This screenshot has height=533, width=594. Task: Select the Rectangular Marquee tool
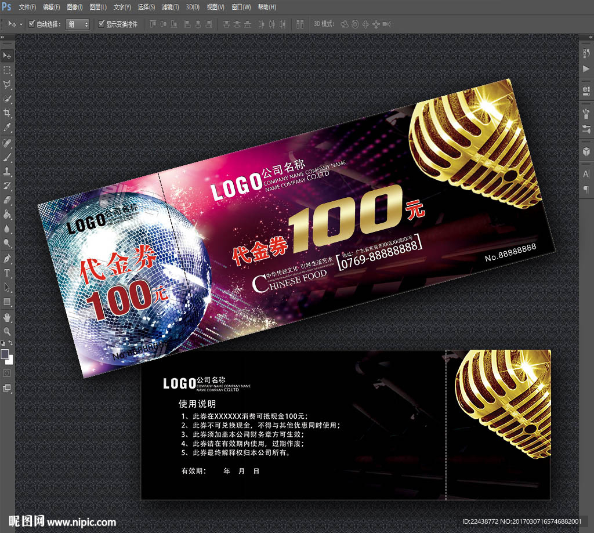[x=7, y=70]
